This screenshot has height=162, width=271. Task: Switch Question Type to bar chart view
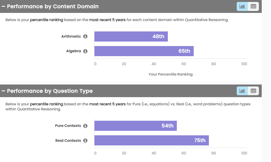click(x=242, y=91)
